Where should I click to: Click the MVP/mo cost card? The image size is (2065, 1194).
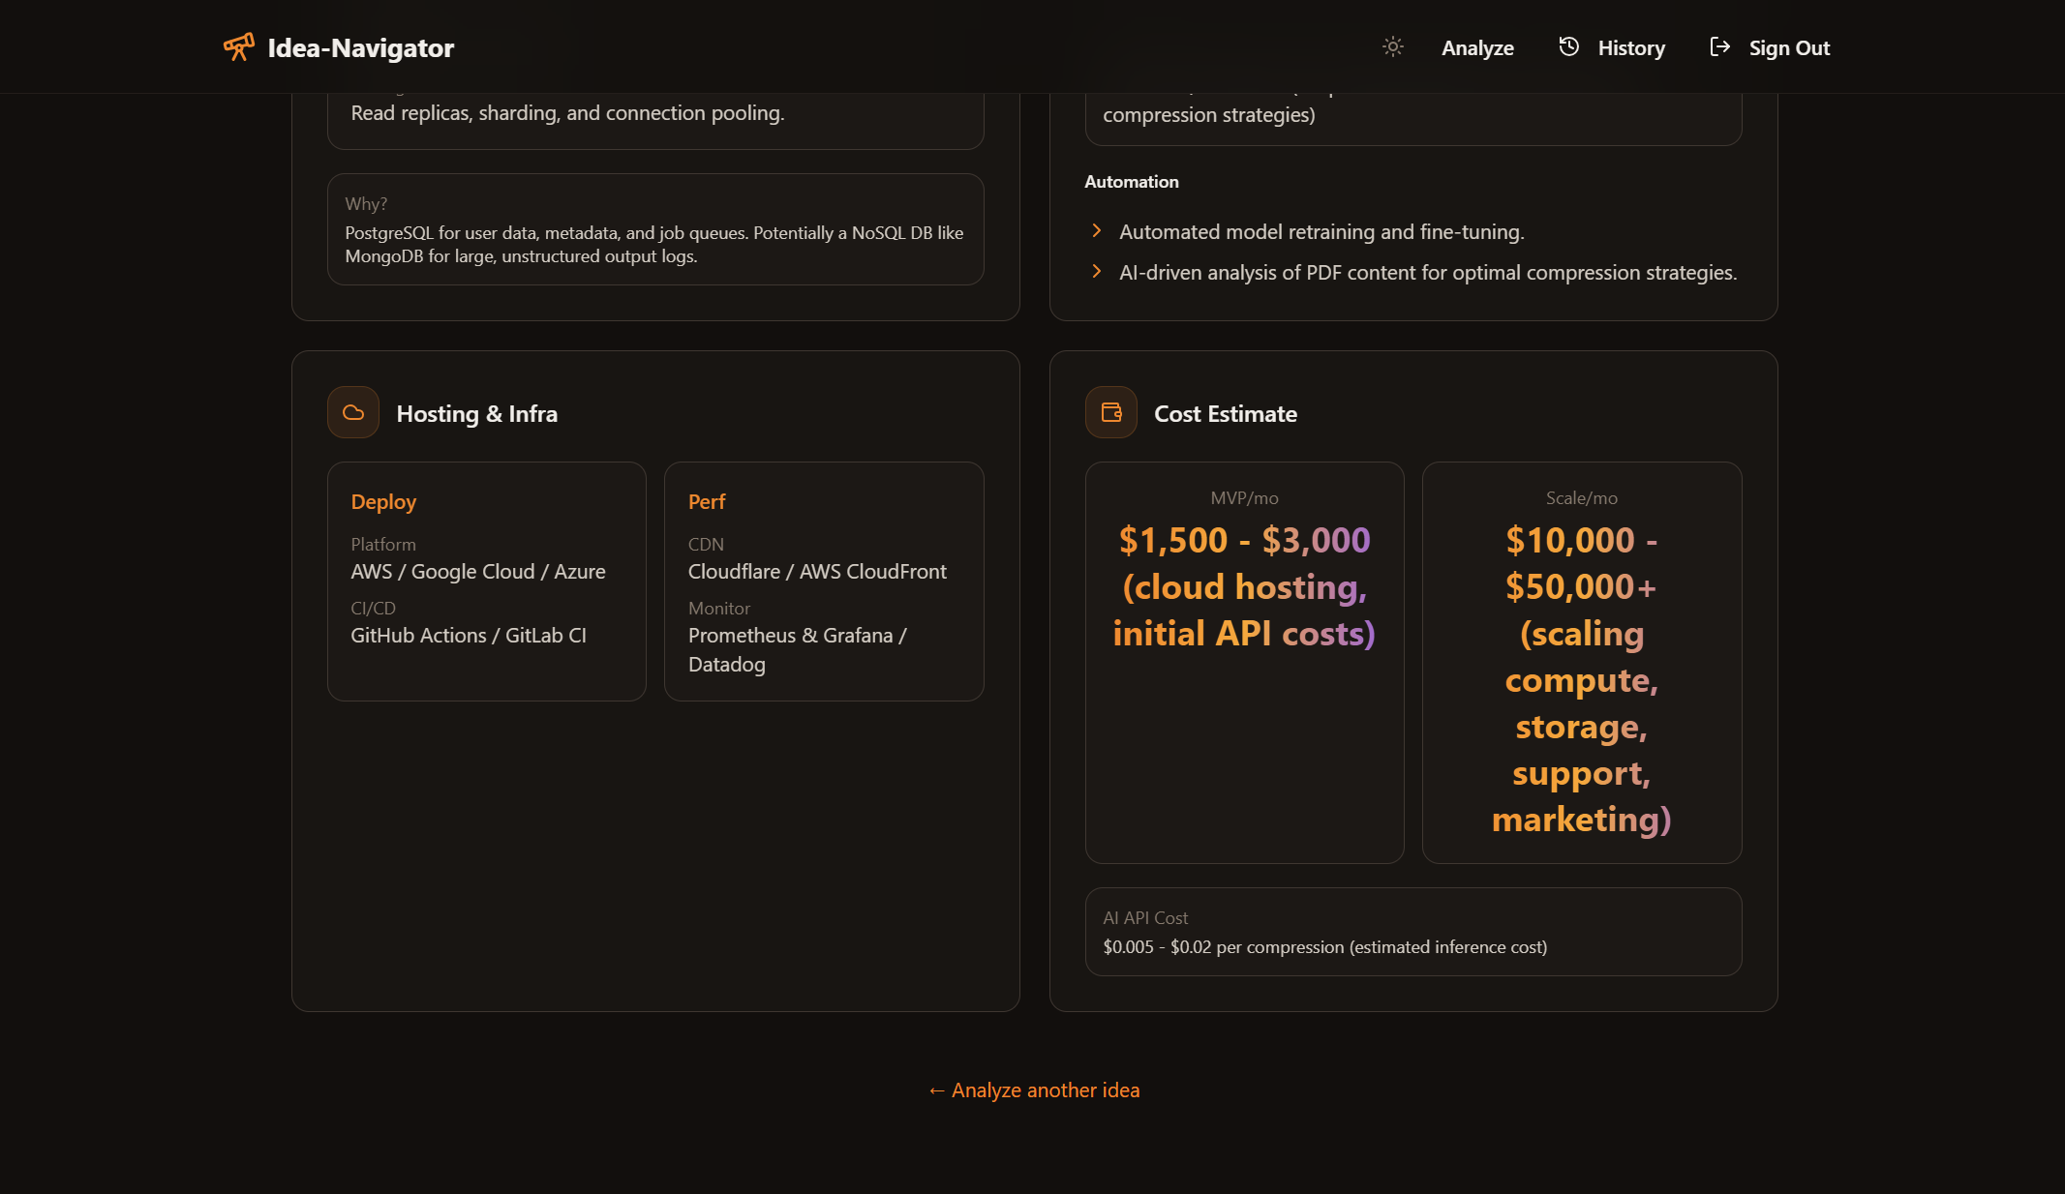(x=1244, y=663)
